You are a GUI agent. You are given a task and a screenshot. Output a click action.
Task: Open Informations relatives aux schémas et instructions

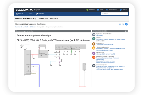tap(110, 39)
